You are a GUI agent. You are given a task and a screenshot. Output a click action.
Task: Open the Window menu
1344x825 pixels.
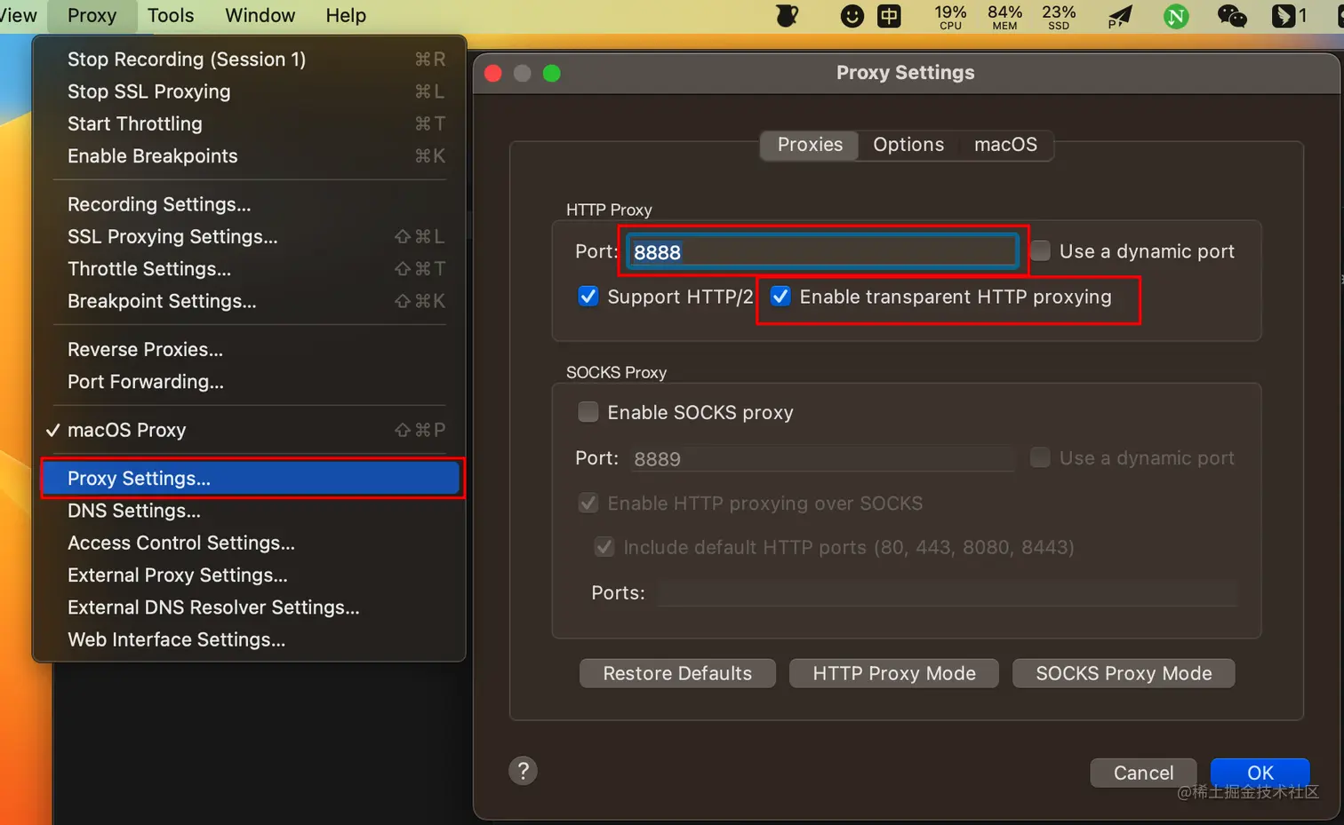pos(260,16)
